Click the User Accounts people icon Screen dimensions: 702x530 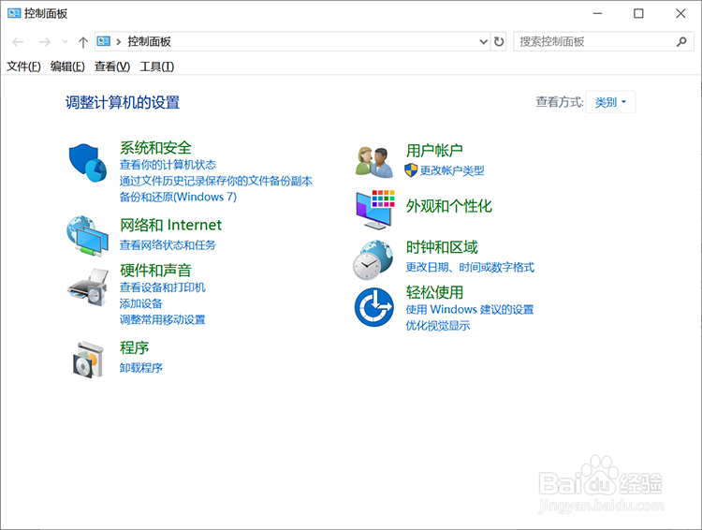[x=373, y=161]
